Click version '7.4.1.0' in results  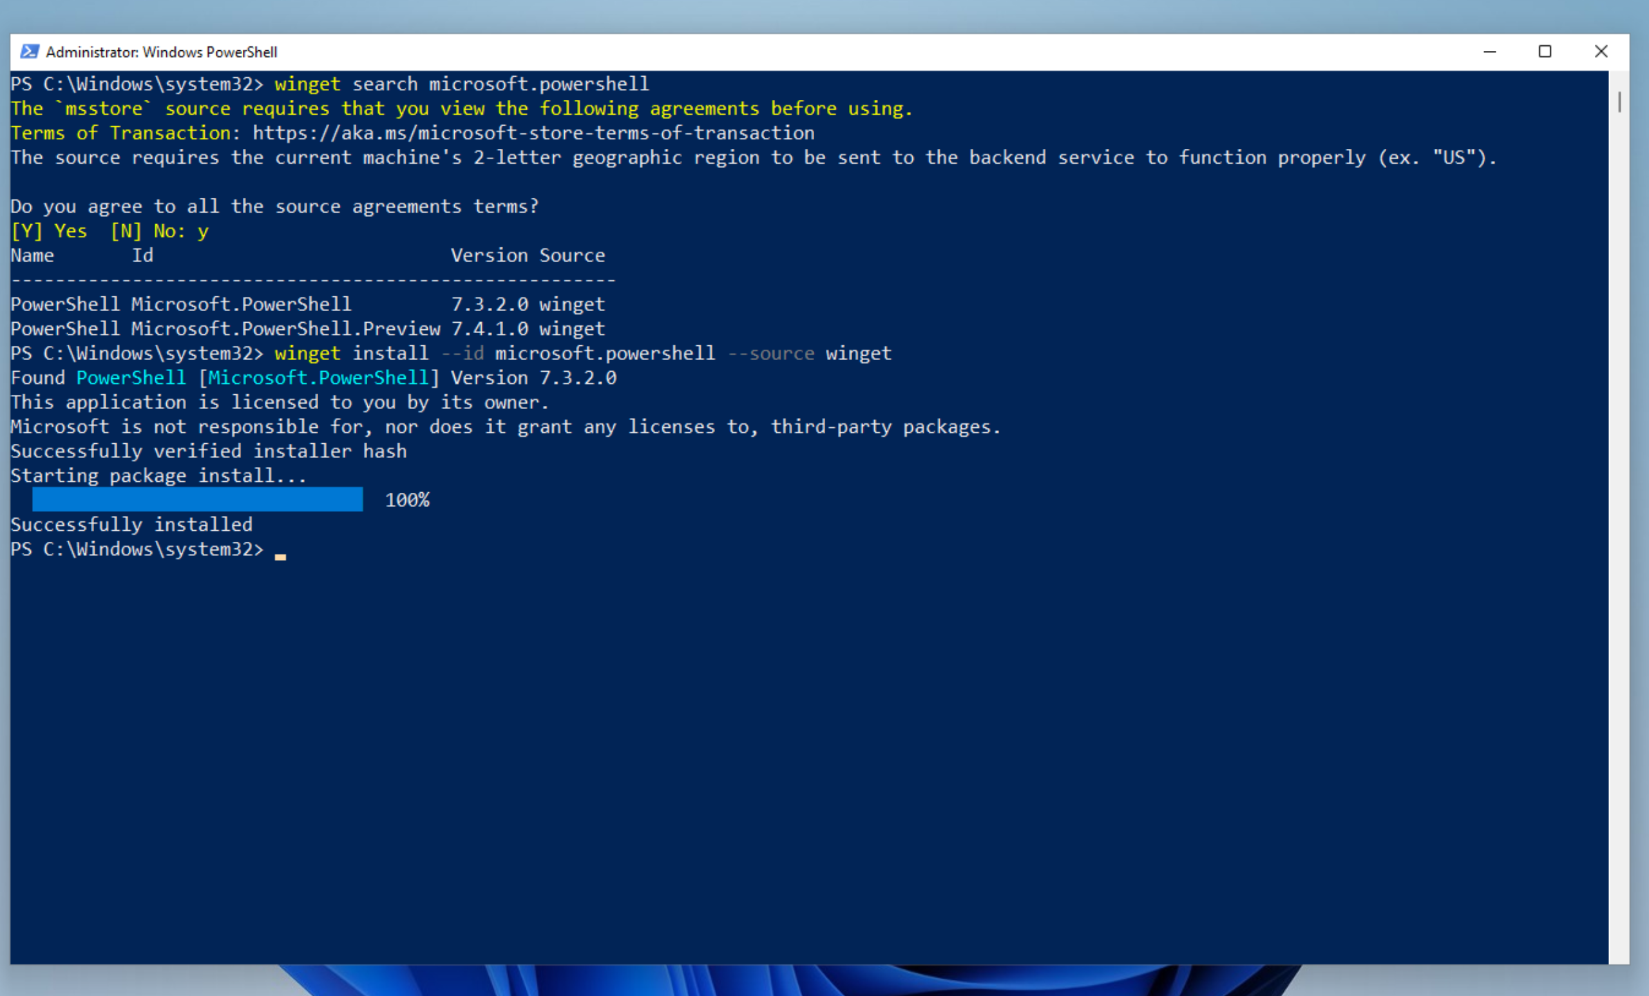click(490, 329)
